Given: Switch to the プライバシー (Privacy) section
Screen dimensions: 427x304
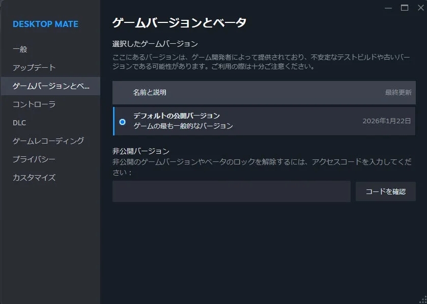Looking at the screenshot, I should pos(32,159).
